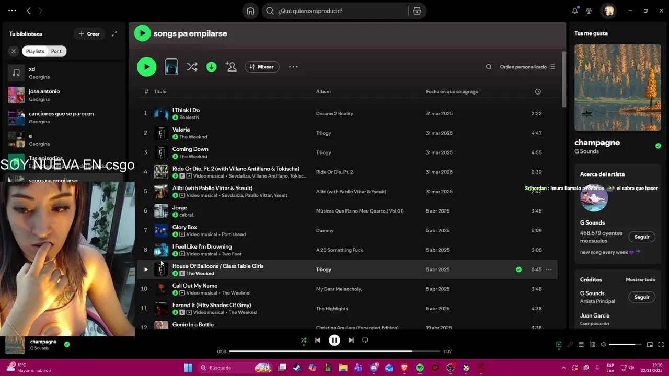Sort by the Álbum column header
The image size is (669, 376).
click(324, 92)
